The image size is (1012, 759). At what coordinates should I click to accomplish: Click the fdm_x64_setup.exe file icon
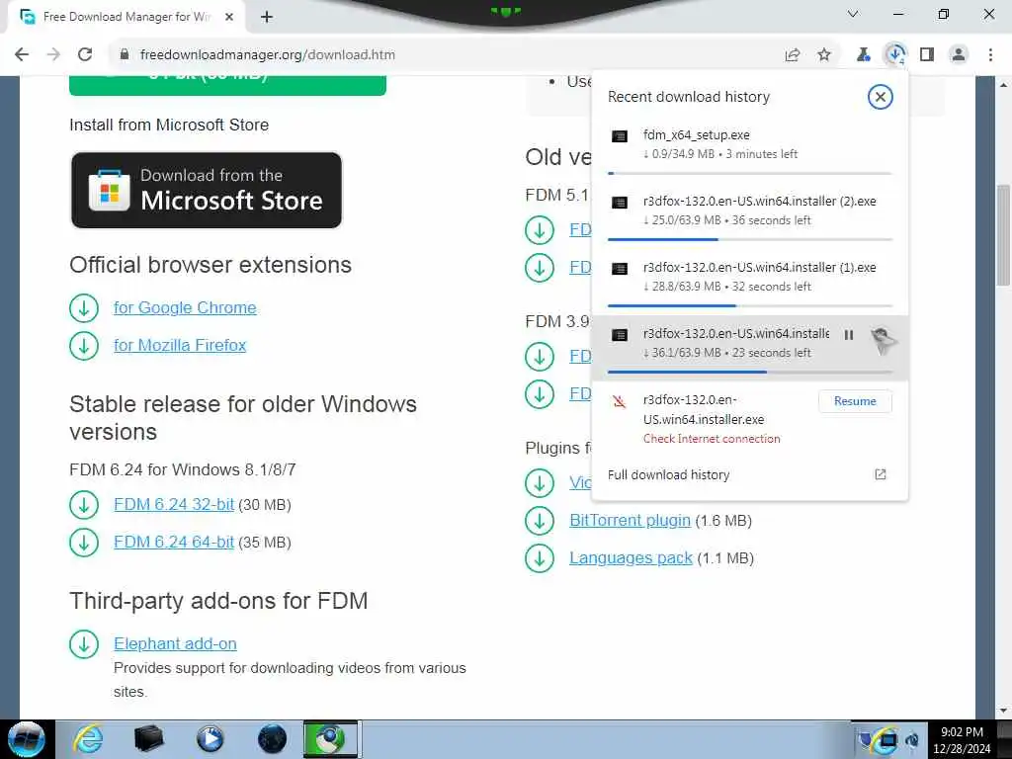[x=620, y=136]
